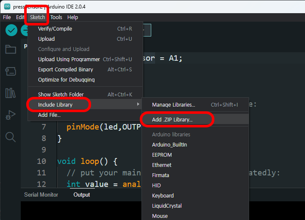Choose Add .ZIP Library...
This screenshot has width=305, height=220.
pos(195,120)
